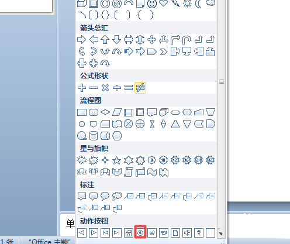
Task: Insert the Horizontal Scroll shape
Action: coord(140,172)
